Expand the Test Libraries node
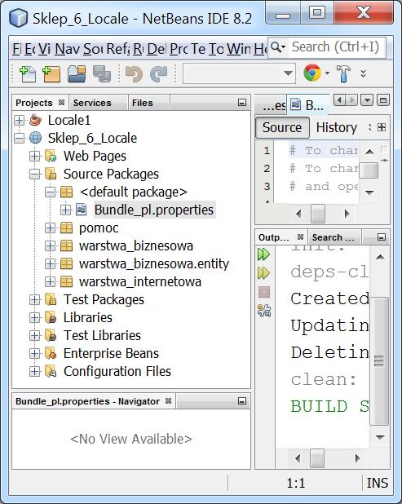Image resolution: width=402 pixels, height=504 pixels. [34, 335]
